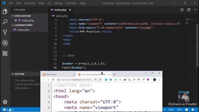Open the Search view in activity bar

5,22
